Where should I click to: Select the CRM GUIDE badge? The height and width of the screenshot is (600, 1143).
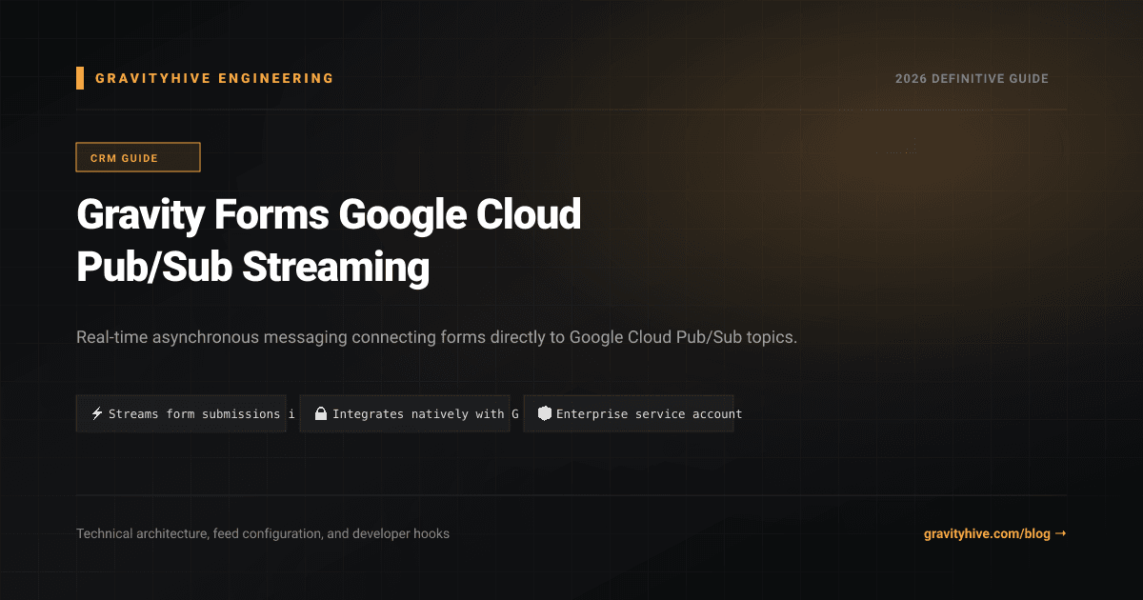click(138, 157)
